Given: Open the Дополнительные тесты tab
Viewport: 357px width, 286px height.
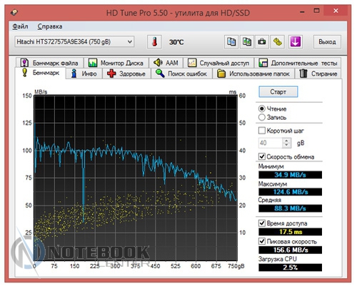Looking at the screenshot, I should coord(298,63).
